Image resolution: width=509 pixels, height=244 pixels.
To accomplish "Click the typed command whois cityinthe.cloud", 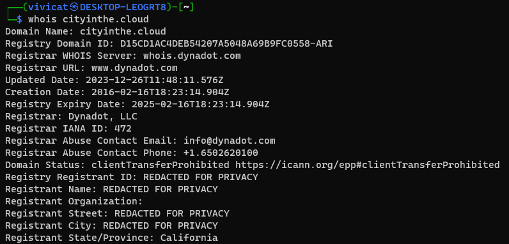I will 88,19.
